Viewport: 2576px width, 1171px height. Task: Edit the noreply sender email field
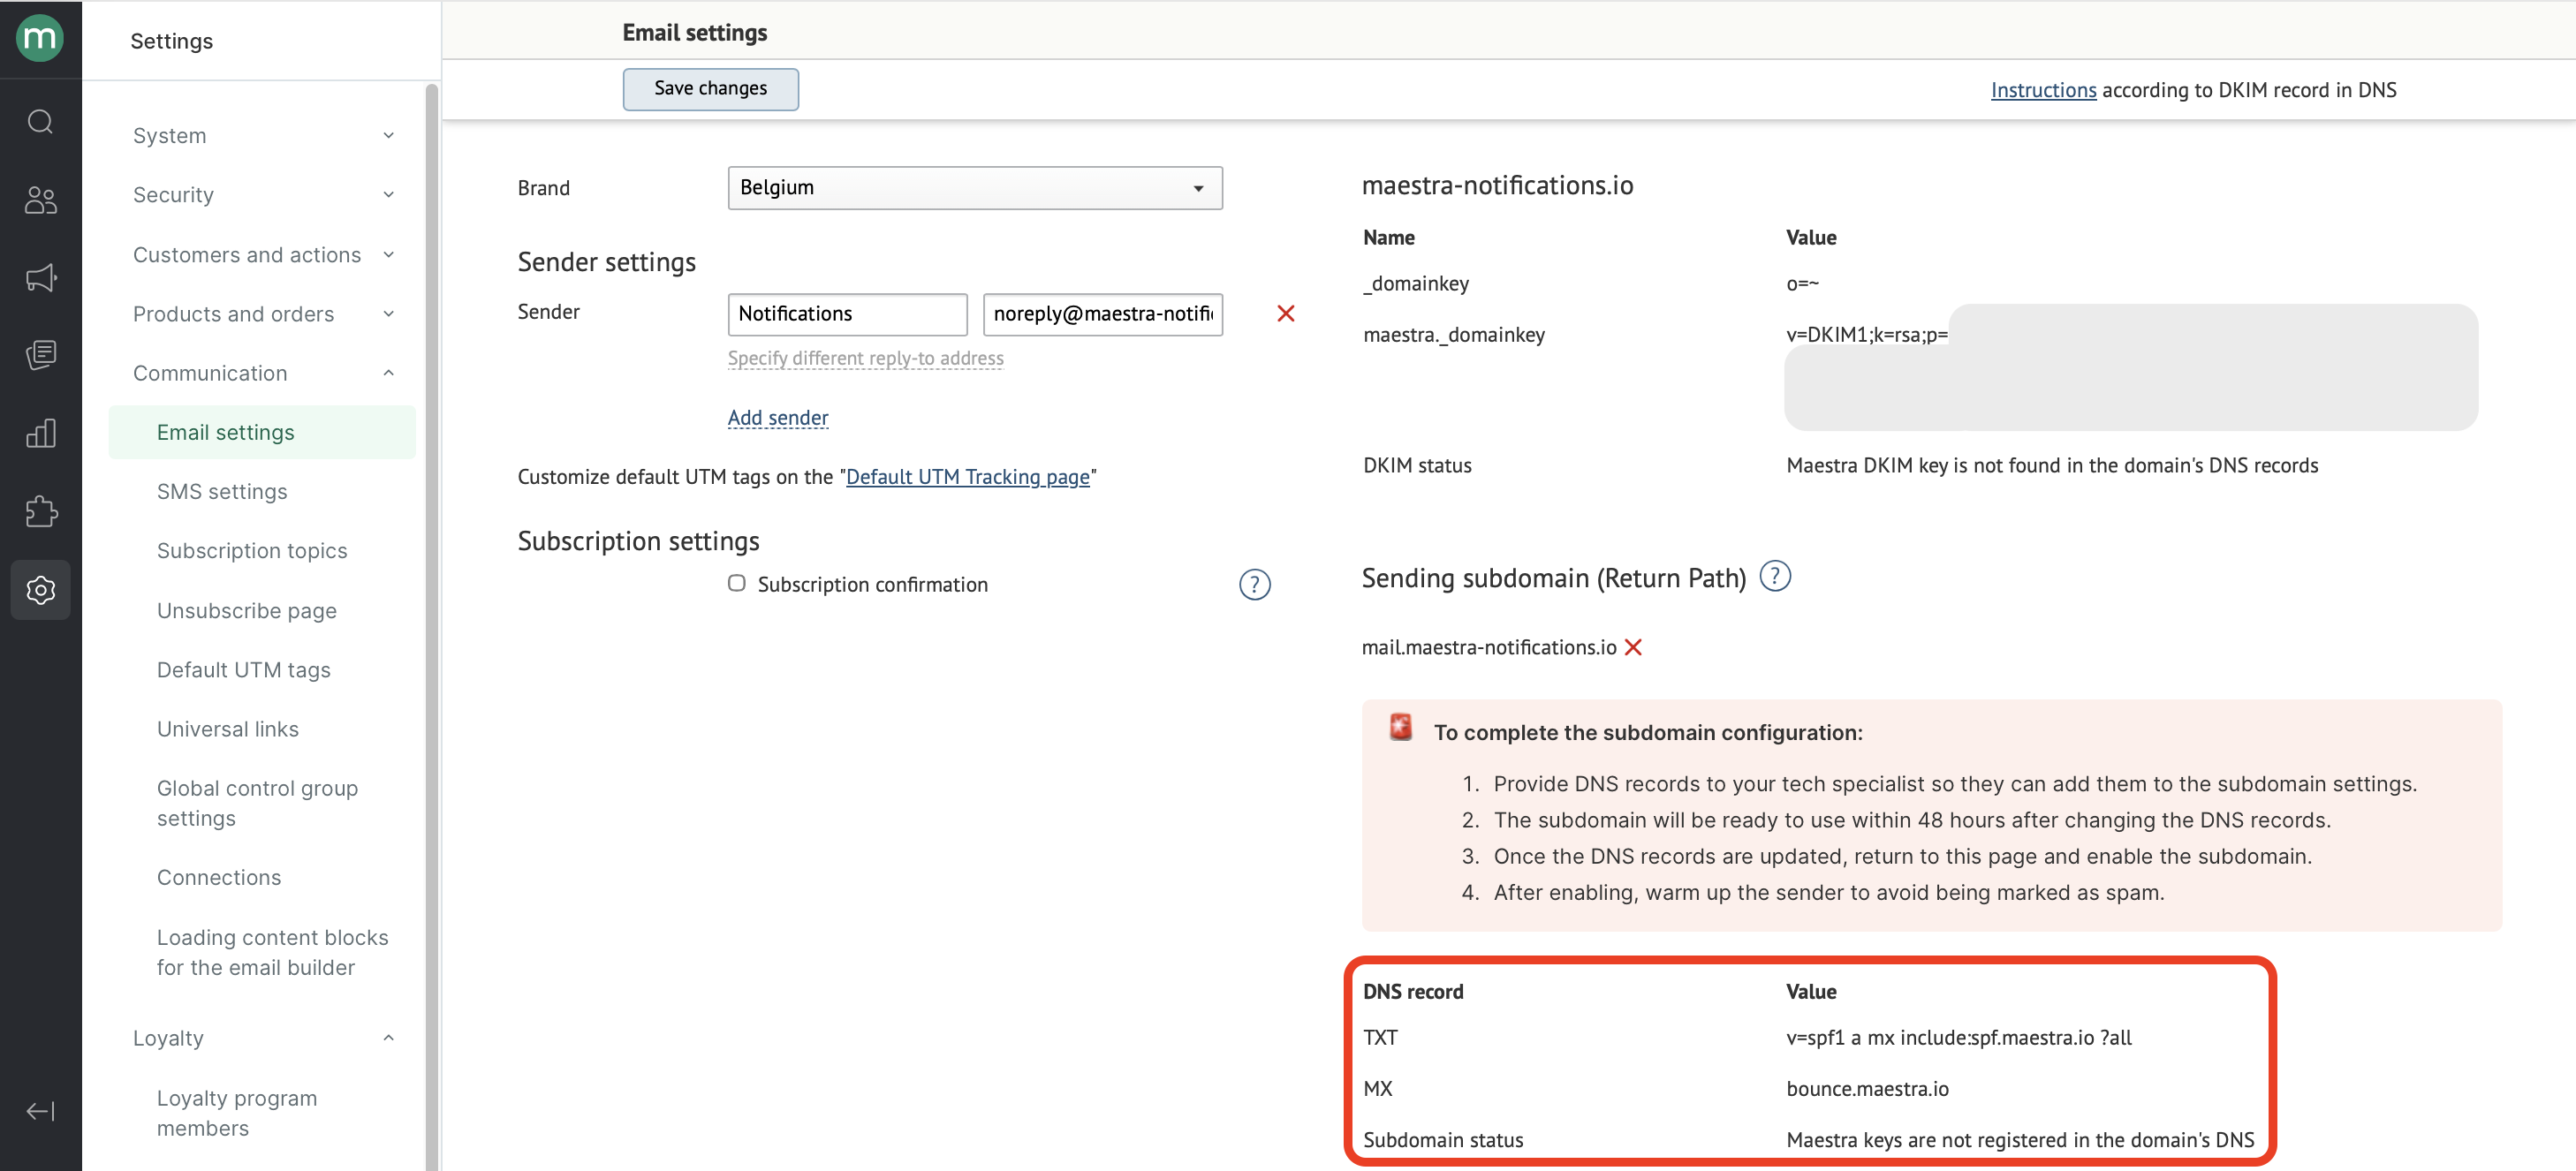click(1103, 314)
